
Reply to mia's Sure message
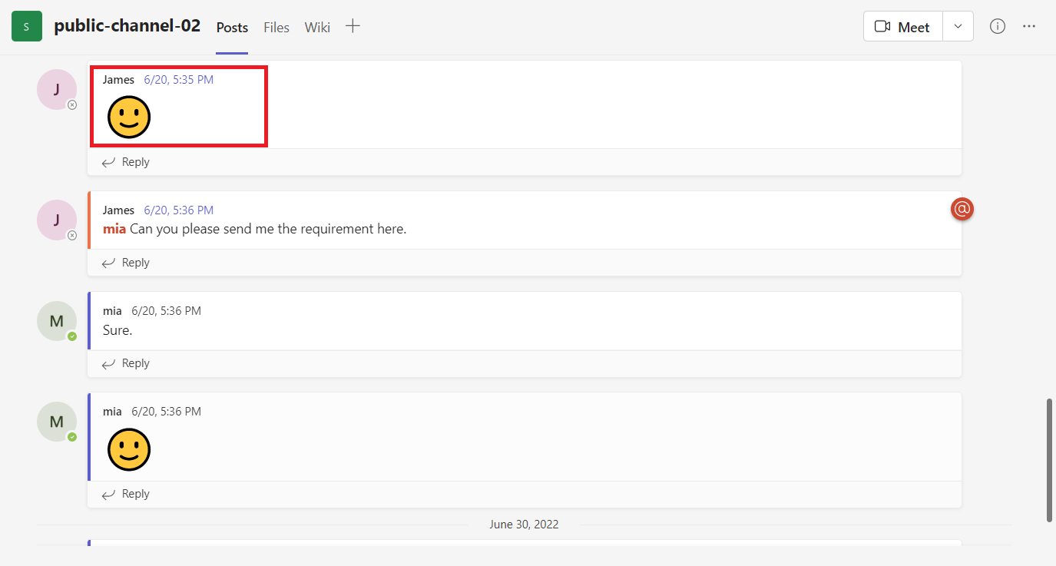tap(126, 363)
